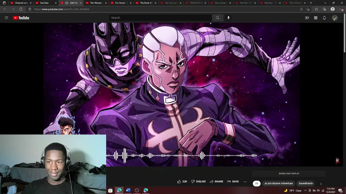Select the All filter chip

coord(257,183)
